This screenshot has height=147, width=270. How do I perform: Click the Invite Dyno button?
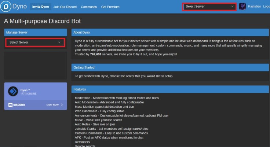pyautogui.click(x=41, y=7)
